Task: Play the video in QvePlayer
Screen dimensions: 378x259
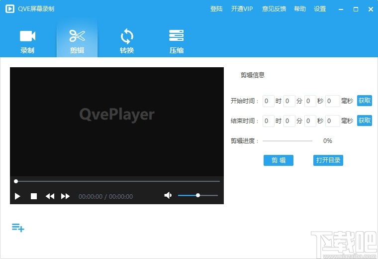Action: point(17,196)
